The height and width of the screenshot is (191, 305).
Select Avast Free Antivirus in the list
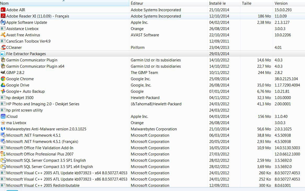tap(23, 35)
